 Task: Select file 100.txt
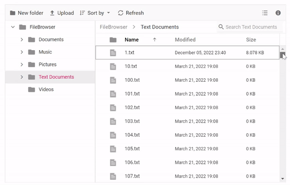pos(188,80)
